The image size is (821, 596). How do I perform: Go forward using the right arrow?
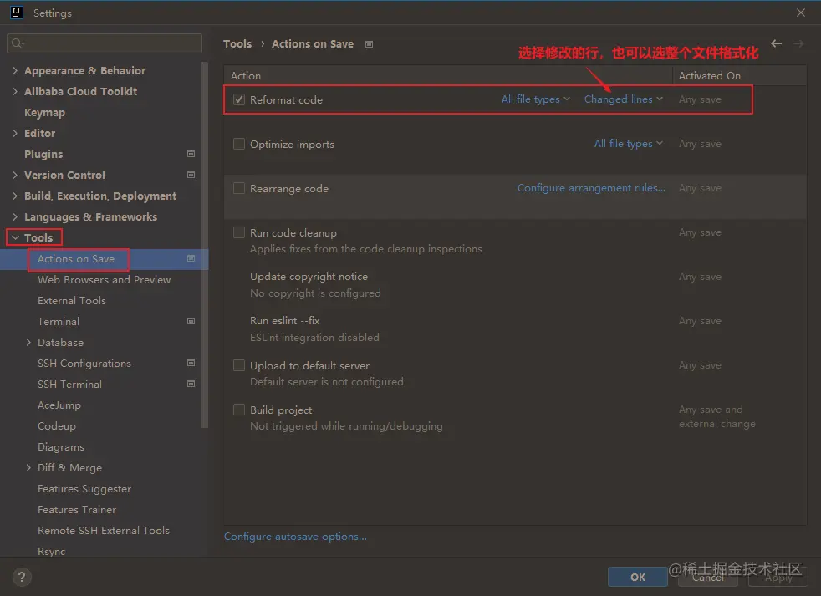(x=798, y=43)
